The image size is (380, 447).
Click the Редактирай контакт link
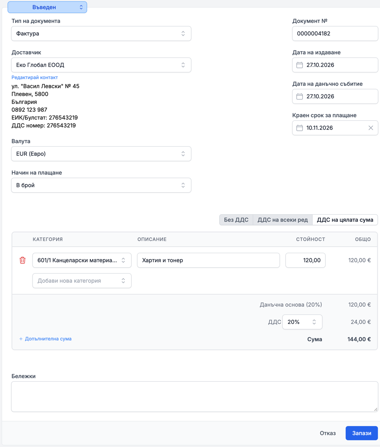pos(35,77)
